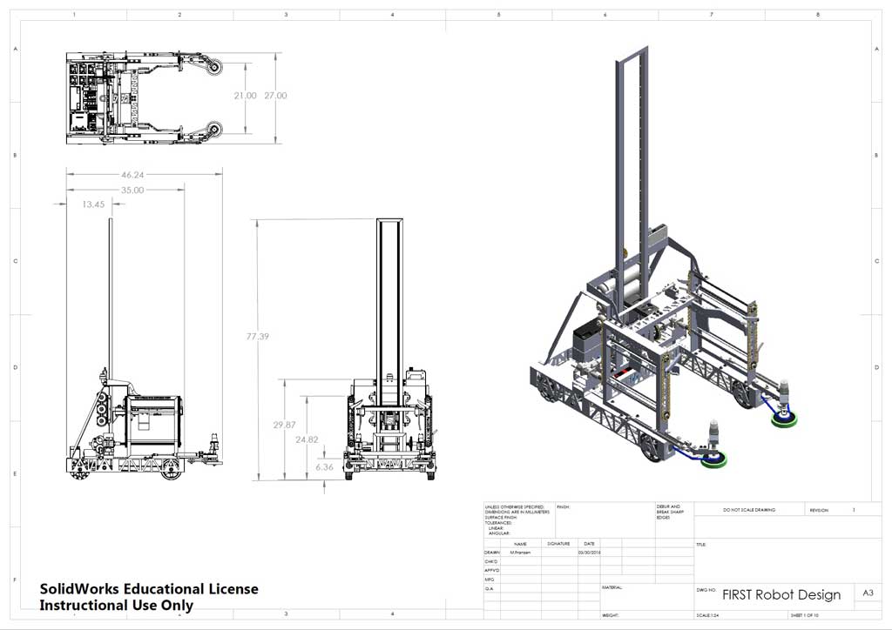Select the A3 sheet size cell
892x630 pixels.
(x=867, y=593)
